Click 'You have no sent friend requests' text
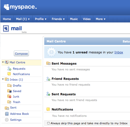This screenshot has height=127, width=130. click(x=74, y=100)
